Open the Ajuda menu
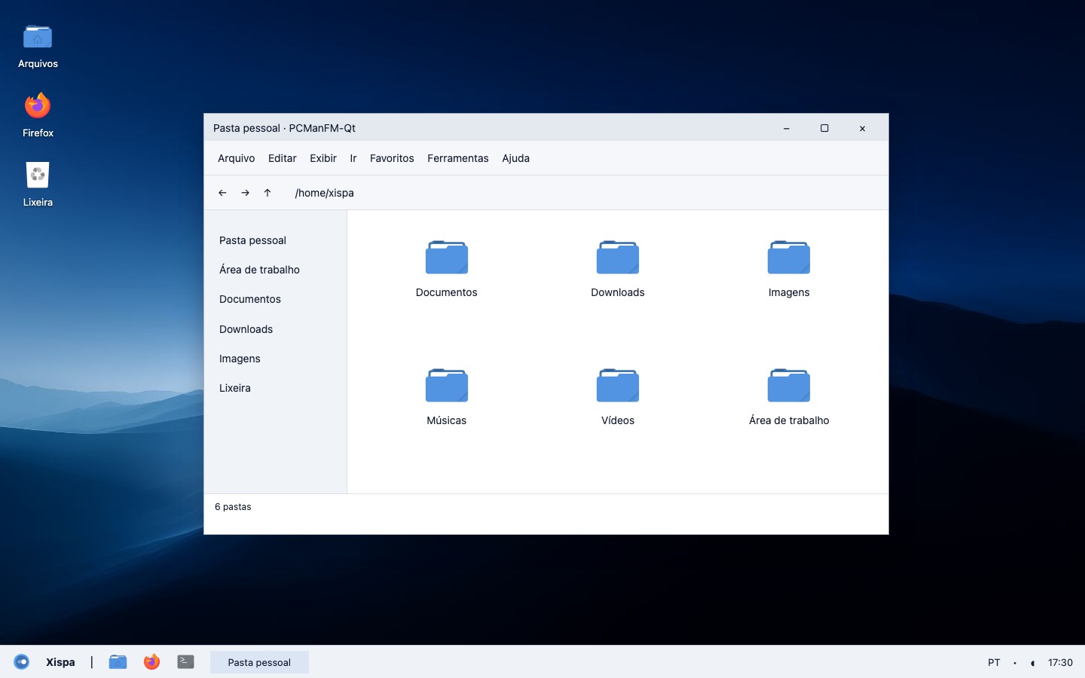The width and height of the screenshot is (1085, 678). (516, 158)
